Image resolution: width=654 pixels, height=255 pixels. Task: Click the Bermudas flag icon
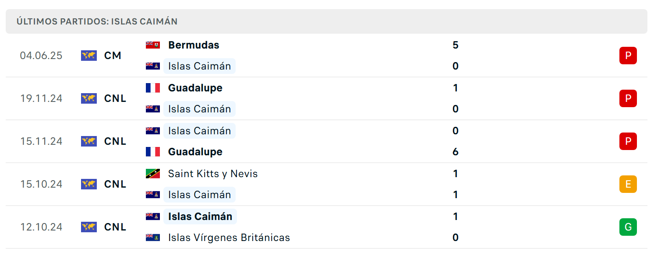click(153, 45)
